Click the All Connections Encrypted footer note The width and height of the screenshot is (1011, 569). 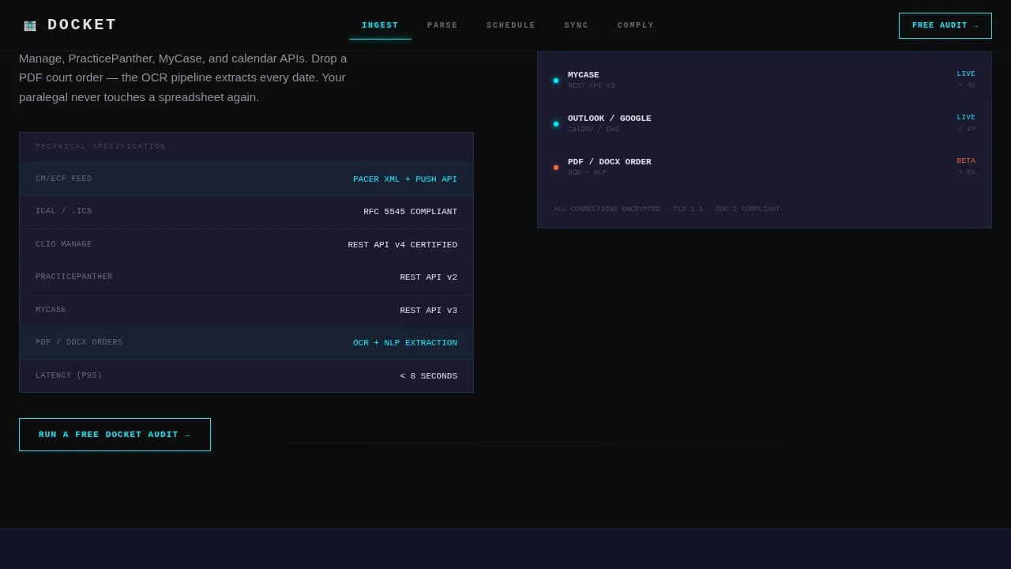pos(667,209)
